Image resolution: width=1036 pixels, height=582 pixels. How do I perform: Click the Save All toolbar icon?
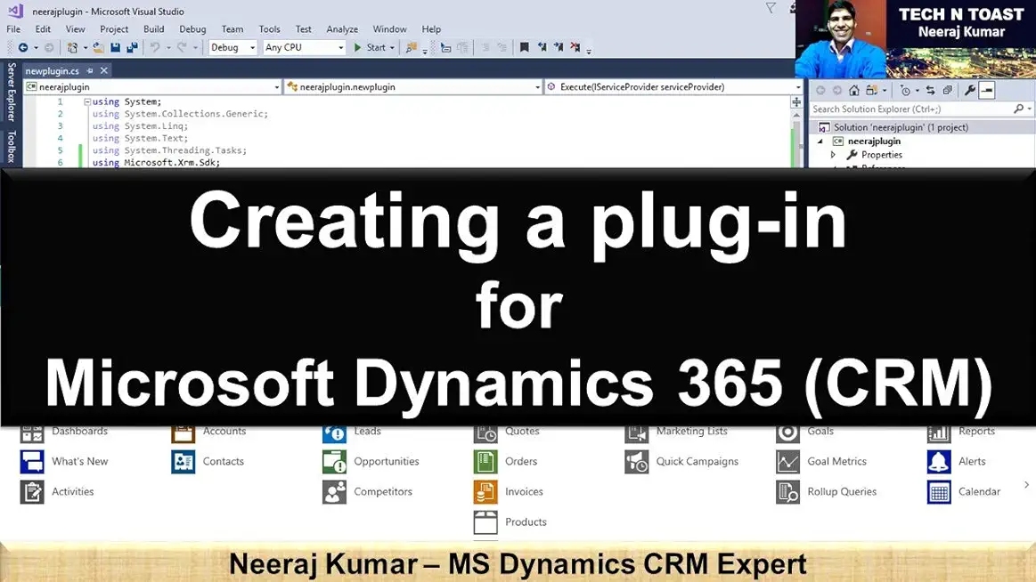pyautogui.click(x=132, y=48)
